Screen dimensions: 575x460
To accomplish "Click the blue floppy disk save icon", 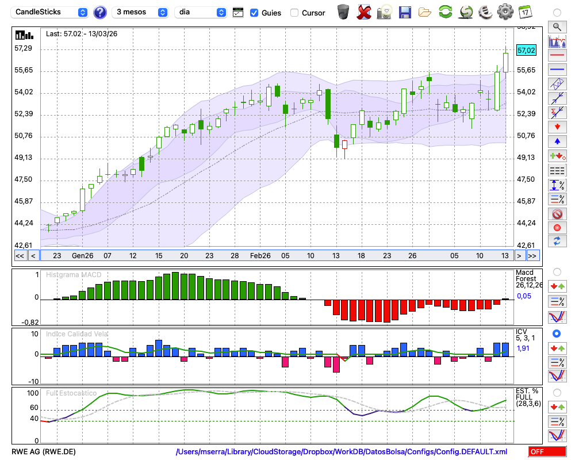I will (x=405, y=11).
